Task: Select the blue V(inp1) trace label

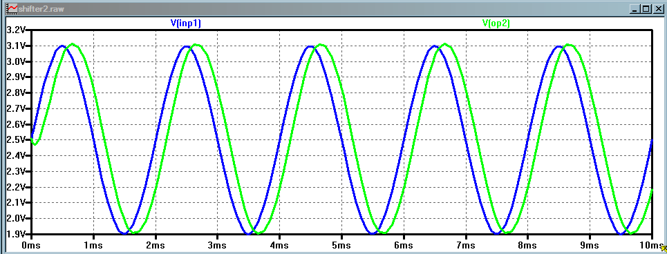Action: 185,23
